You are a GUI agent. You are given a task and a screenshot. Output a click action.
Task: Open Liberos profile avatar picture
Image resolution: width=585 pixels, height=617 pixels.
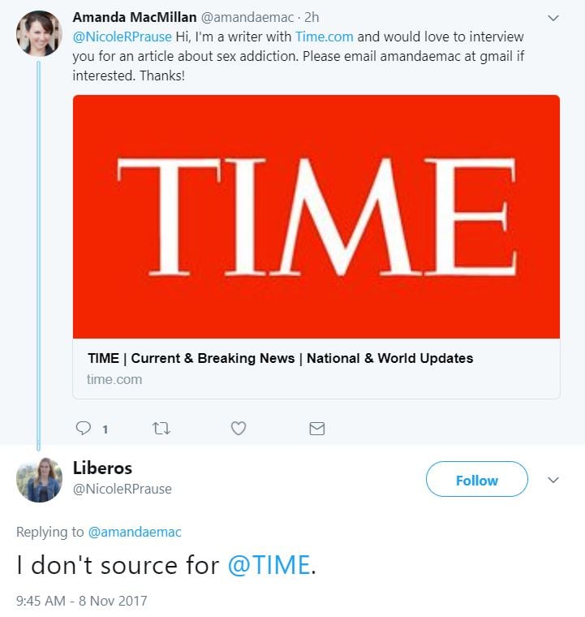(39, 480)
